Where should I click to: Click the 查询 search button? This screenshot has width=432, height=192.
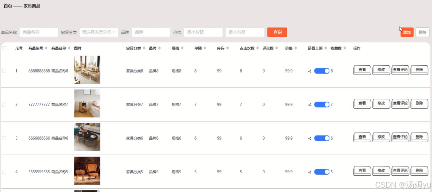point(277,32)
